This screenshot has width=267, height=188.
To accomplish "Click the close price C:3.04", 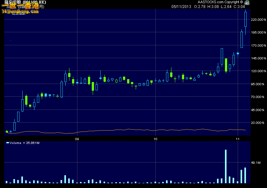I will click(x=239, y=7).
